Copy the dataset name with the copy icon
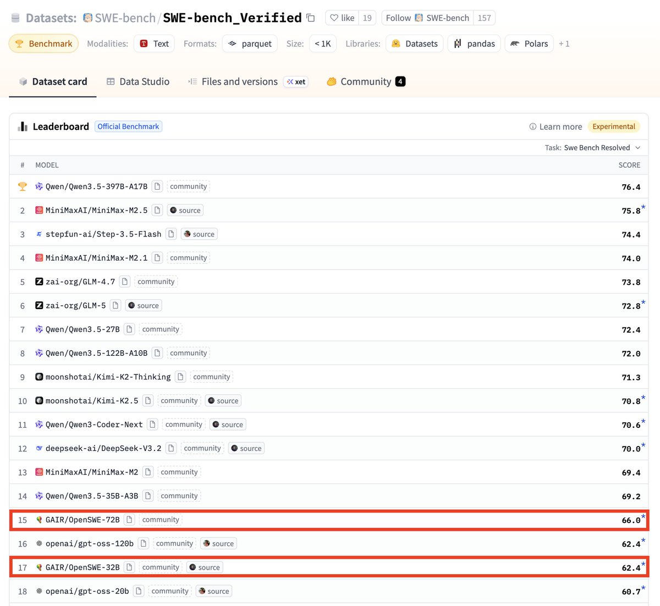The width and height of the screenshot is (660, 606). tap(311, 18)
